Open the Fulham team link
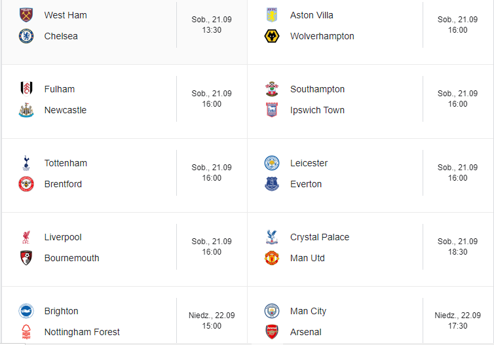This screenshot has height=345, width=494. tap(60, 89)
